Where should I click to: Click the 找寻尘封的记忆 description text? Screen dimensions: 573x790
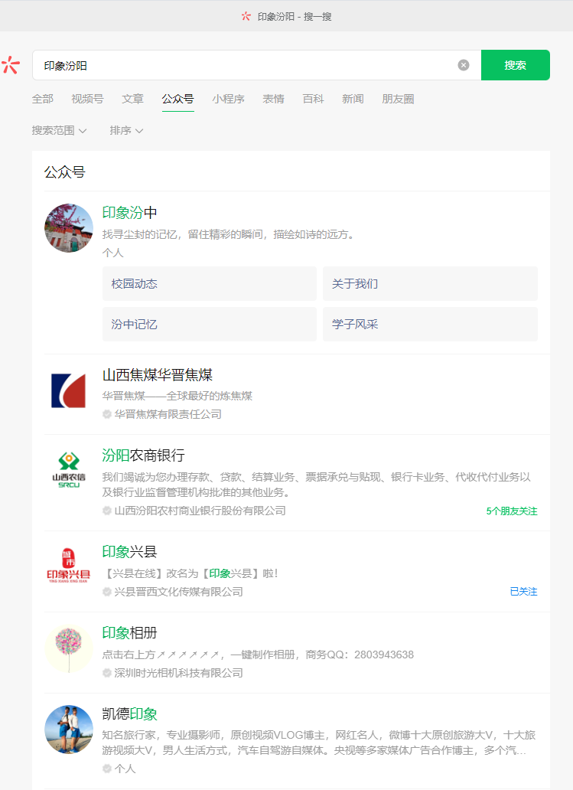click(x=228, y=234)
